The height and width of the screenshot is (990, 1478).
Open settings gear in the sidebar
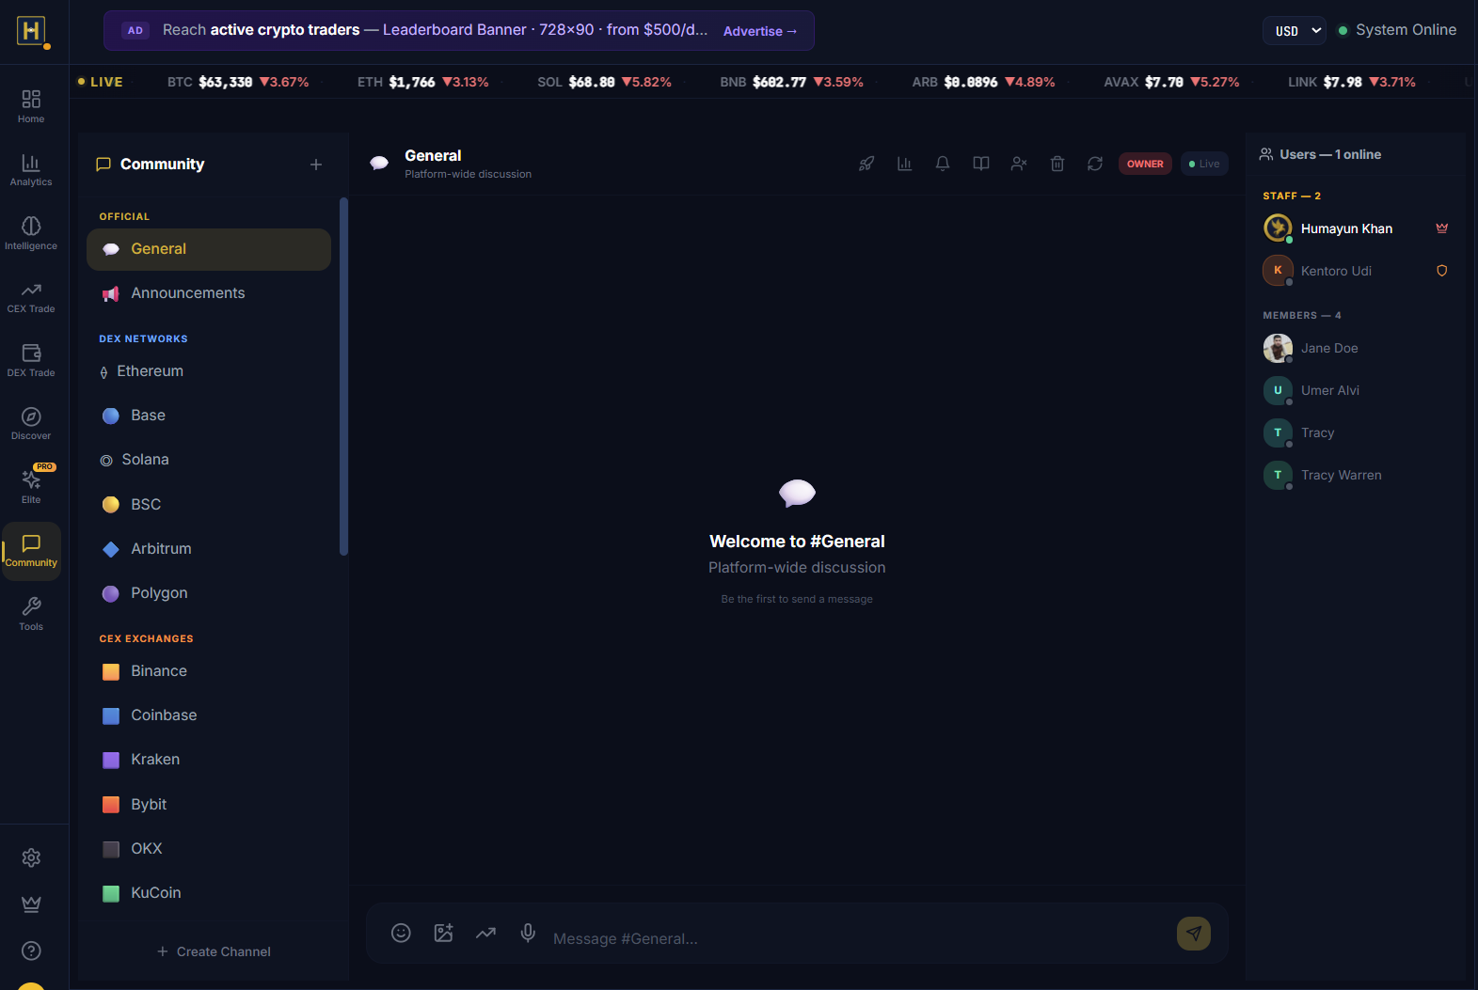(31, 857)
